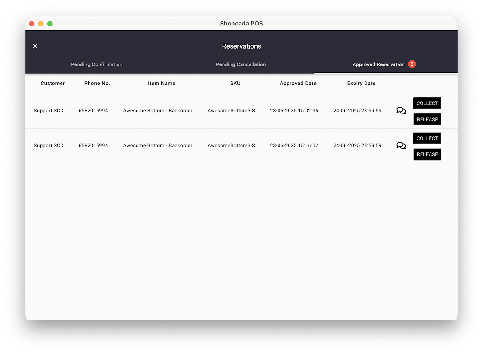Viewport: 483px width, 354px height.
Task: Open chat for the 15:16:02 reservation
Action: tap(401, 146)
